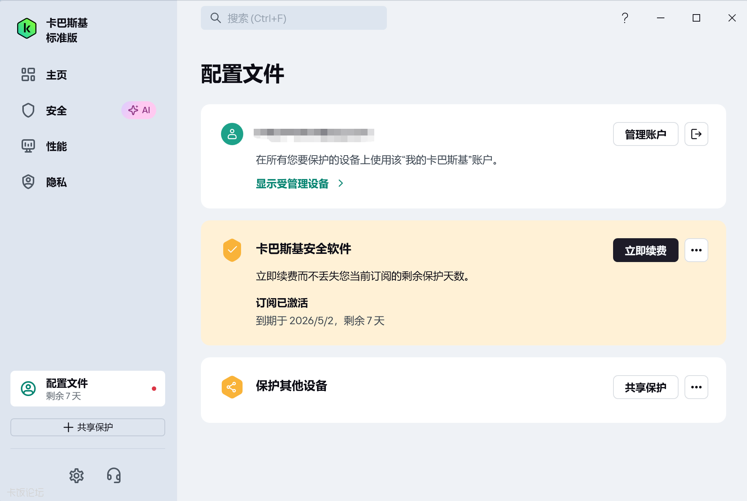Click the blurred account email text
The height and width of the screenshot is (501, 747).
pyautogui.click(x=314, y=135)
